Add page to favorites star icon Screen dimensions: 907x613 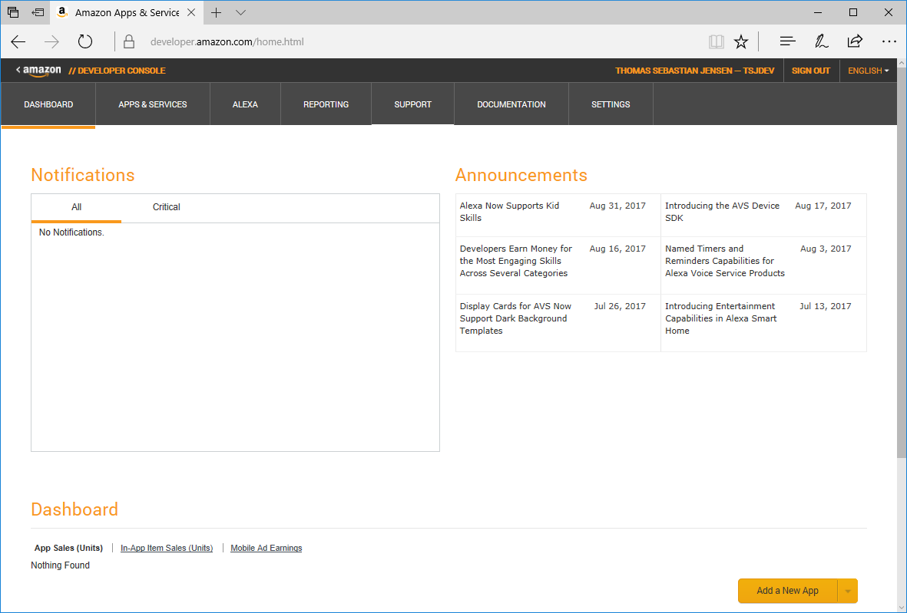740,41
